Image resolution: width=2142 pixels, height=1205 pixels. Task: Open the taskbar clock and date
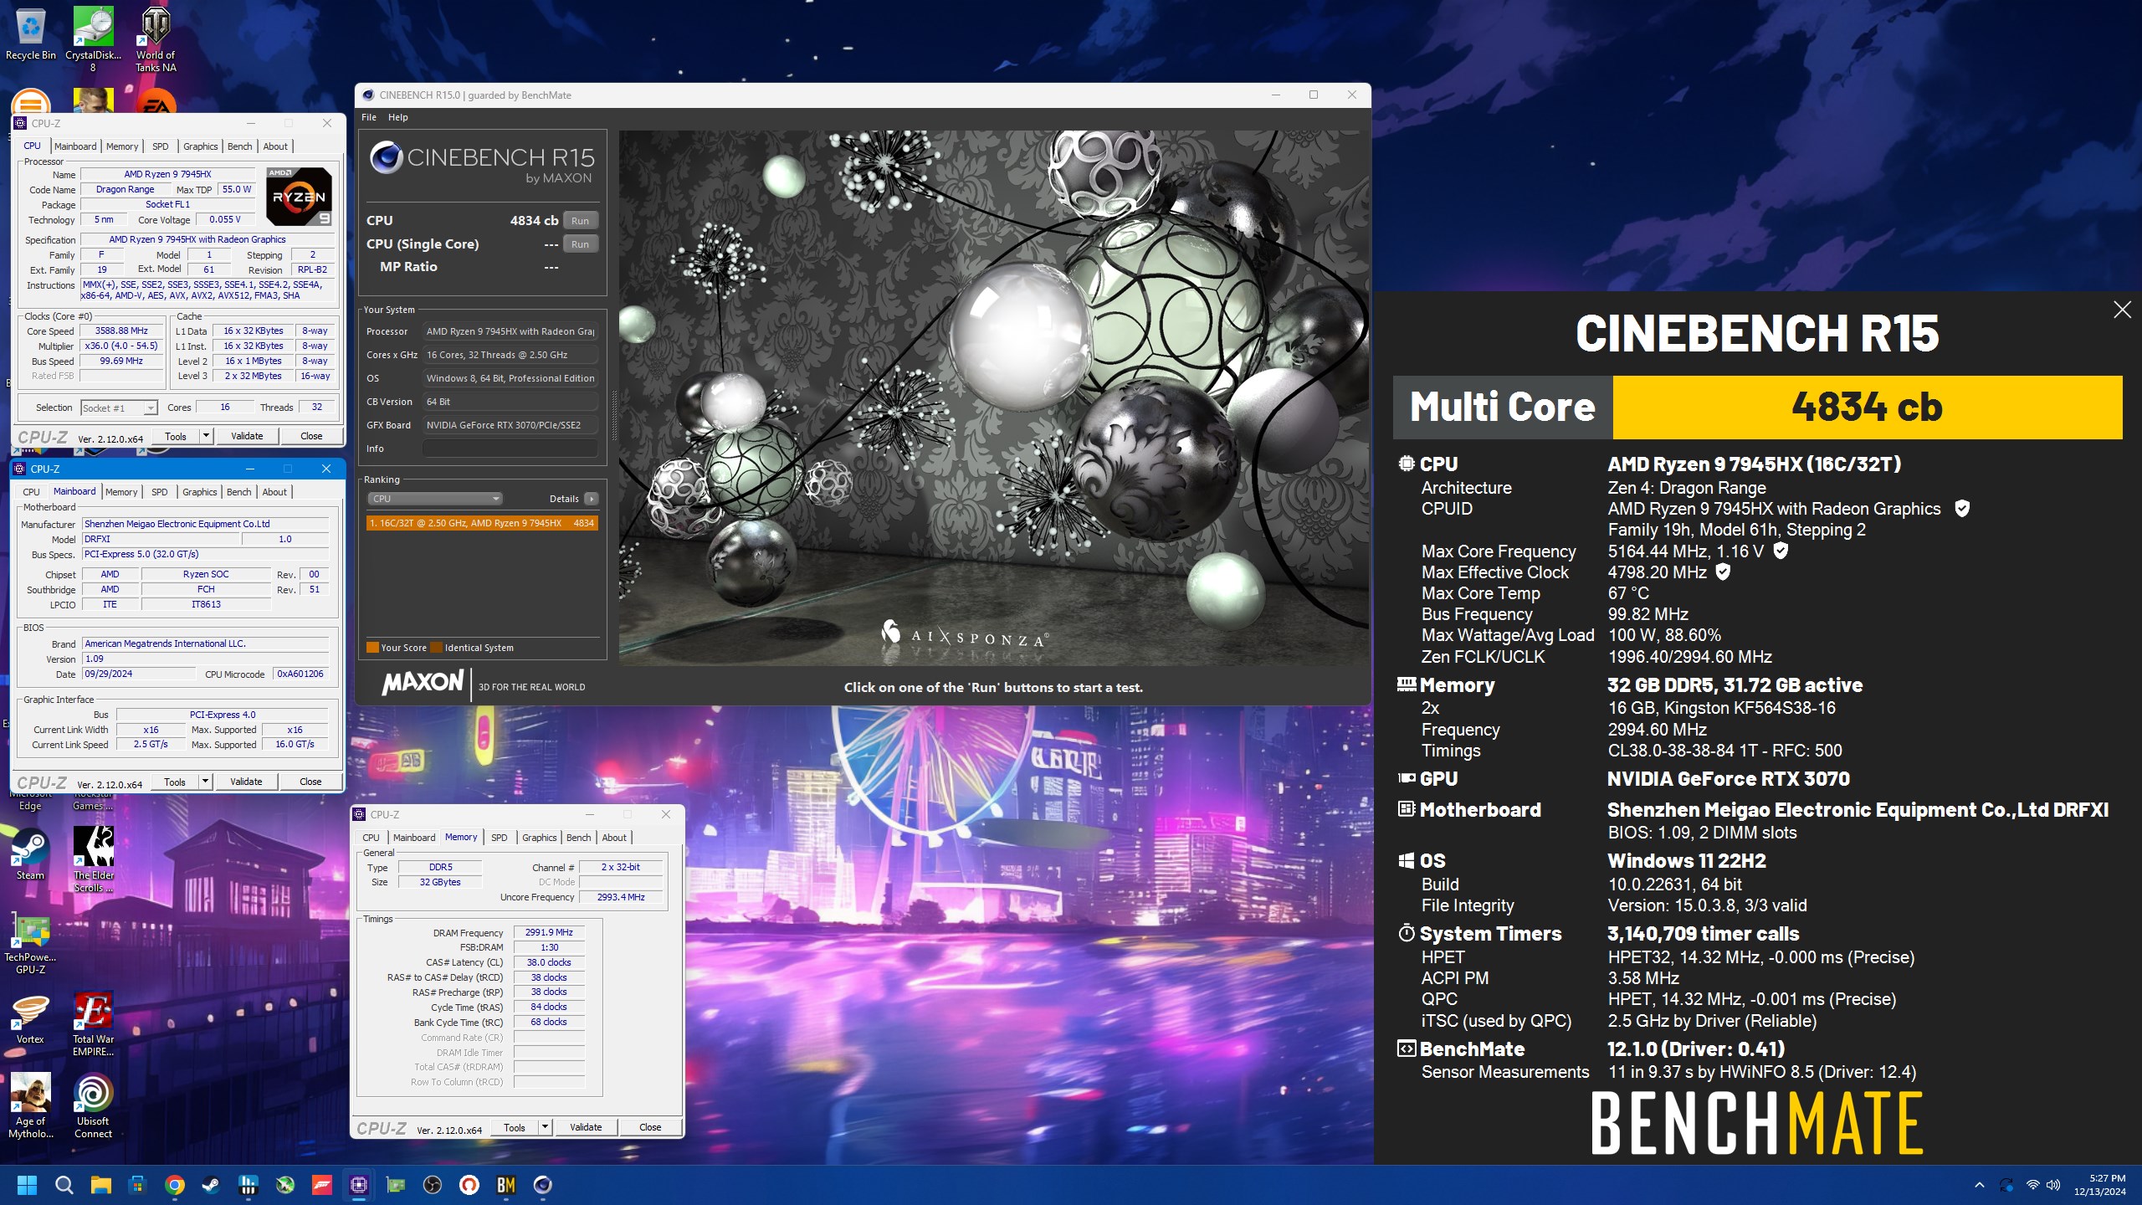(2100, 1185)
